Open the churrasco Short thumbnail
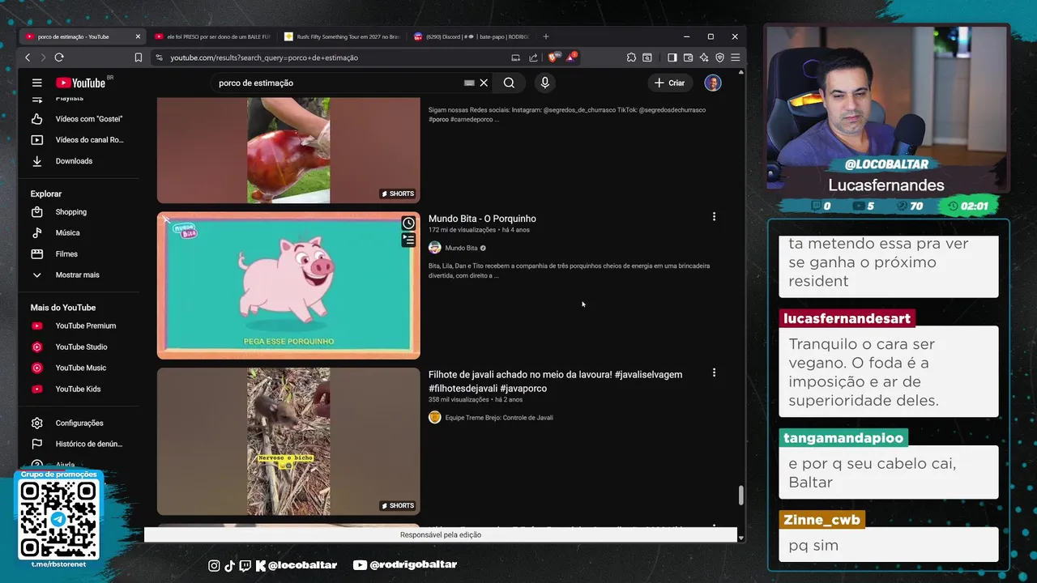This screenshot has height=583, width=1037. (x=288, y=150)
